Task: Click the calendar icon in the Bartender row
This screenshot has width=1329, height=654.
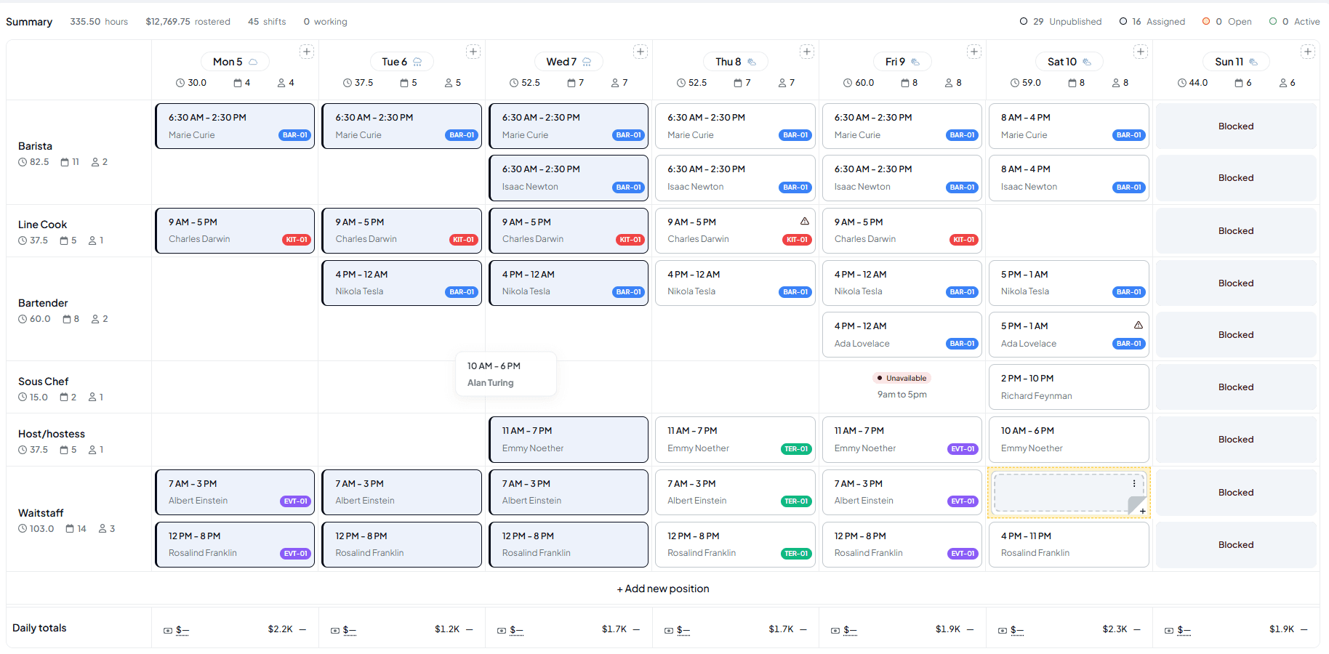Action: coord(67,319)
